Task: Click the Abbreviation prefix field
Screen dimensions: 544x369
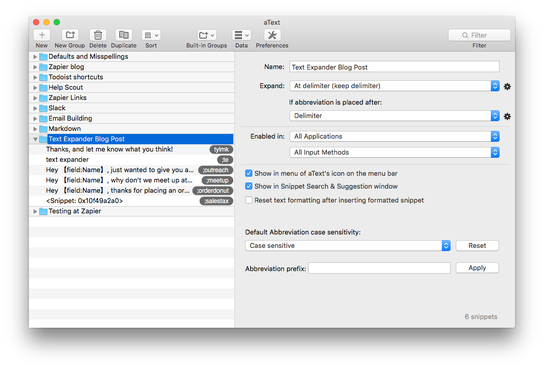Action: tap(379, 268)
